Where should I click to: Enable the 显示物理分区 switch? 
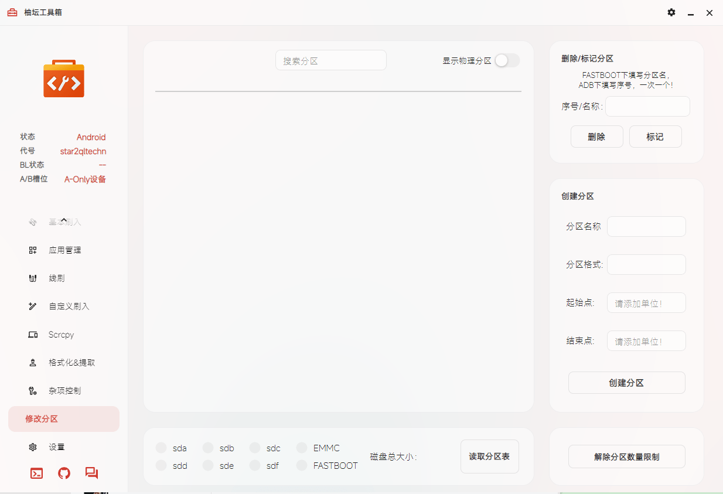point(507,60)
